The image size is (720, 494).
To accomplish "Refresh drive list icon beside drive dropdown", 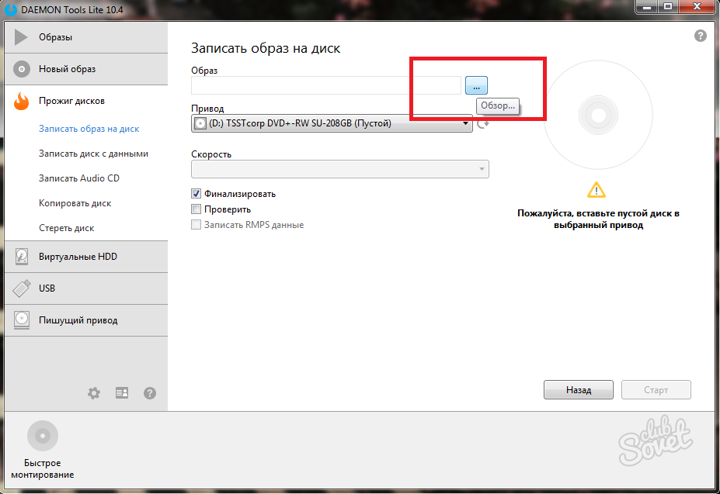I will pyautogui.click(x=482, y=123).
